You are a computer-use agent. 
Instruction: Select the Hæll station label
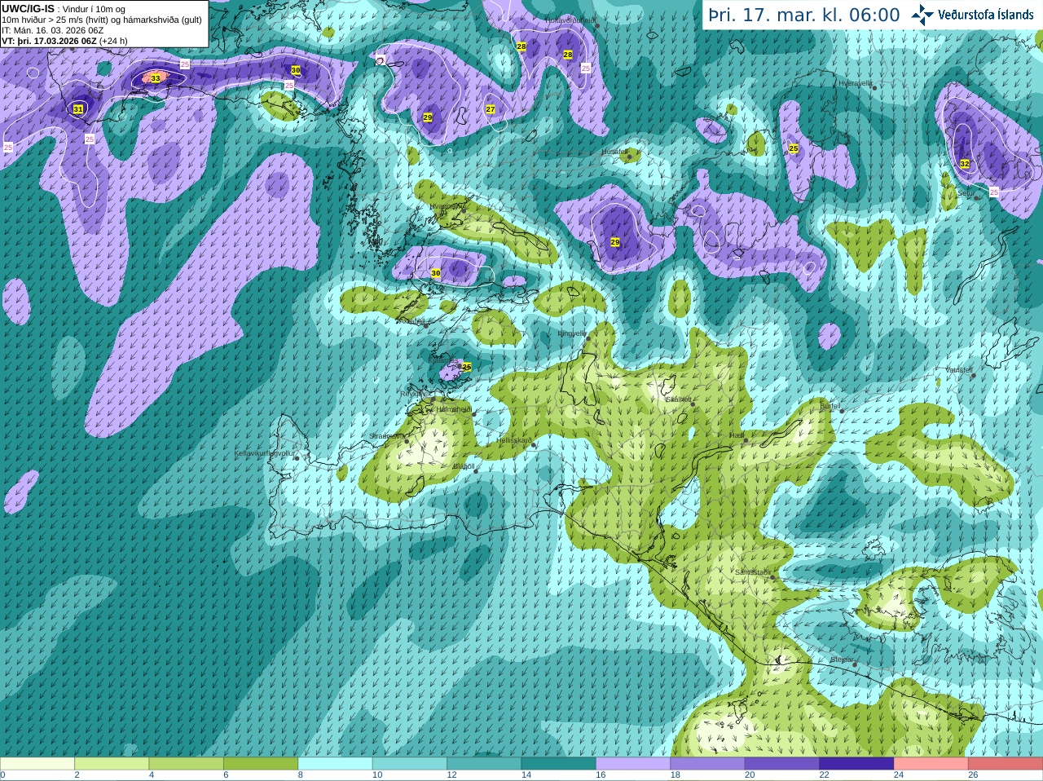pos(737,436)
